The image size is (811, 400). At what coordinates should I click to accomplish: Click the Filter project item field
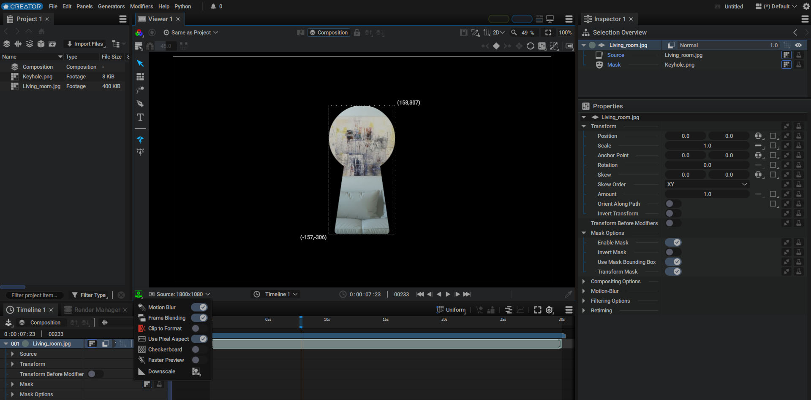click(34, 295)
